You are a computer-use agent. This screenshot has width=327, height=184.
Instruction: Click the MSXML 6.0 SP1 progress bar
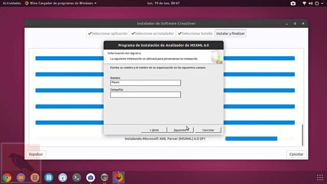[251, 139]
